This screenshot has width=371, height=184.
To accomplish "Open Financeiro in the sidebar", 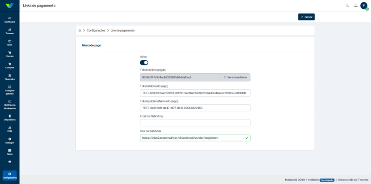I will click(x=10, y=77).
